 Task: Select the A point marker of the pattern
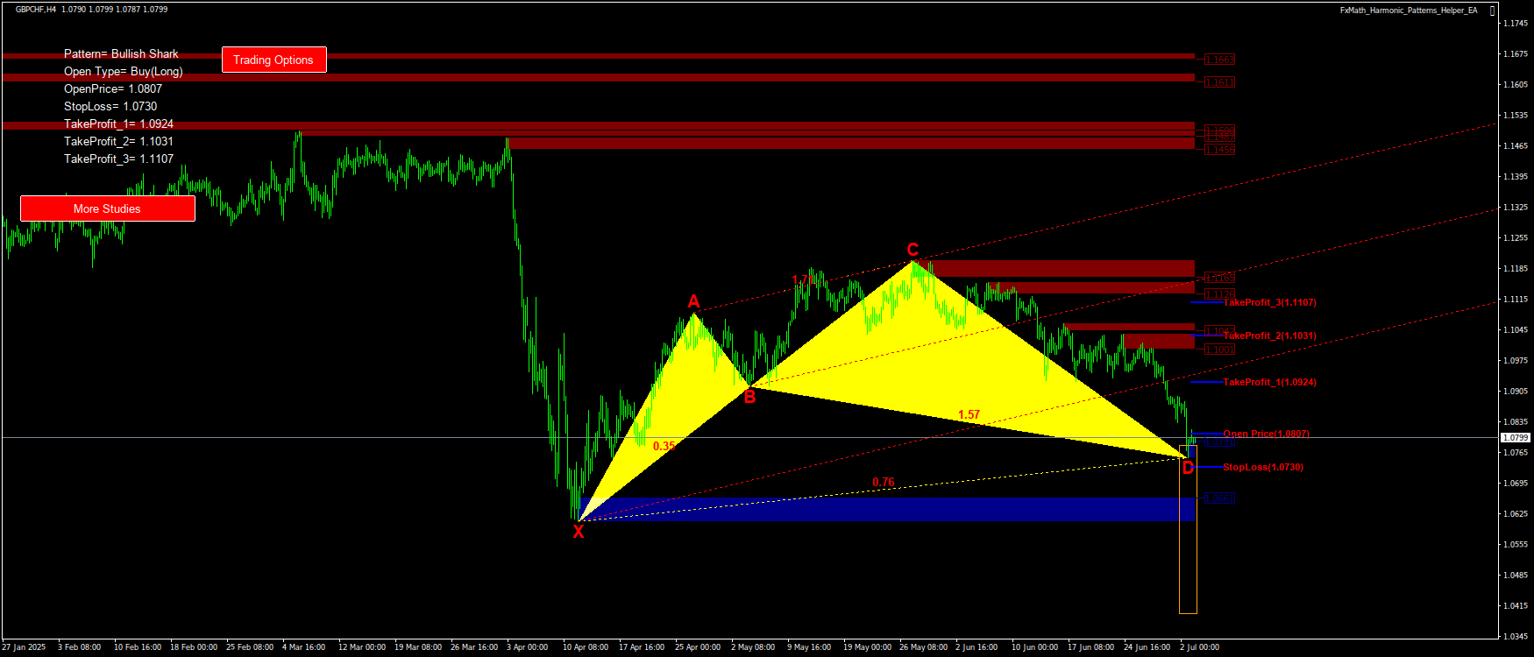(693, 302)
